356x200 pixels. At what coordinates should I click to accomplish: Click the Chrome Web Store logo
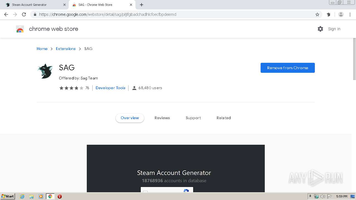coord(20,29)
